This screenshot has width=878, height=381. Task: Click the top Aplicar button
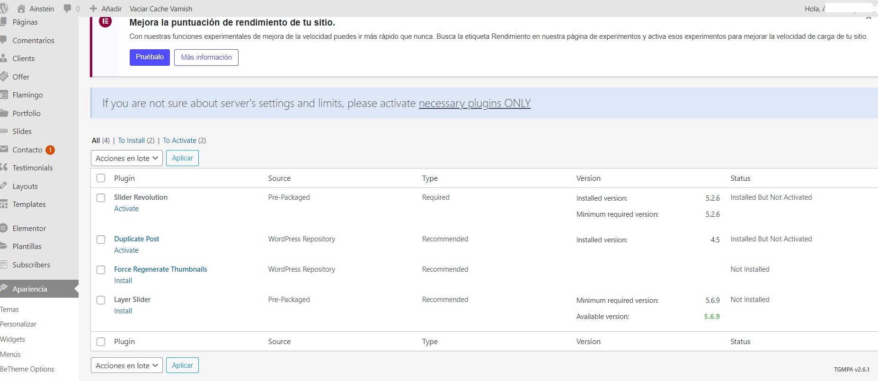point(182,158)
